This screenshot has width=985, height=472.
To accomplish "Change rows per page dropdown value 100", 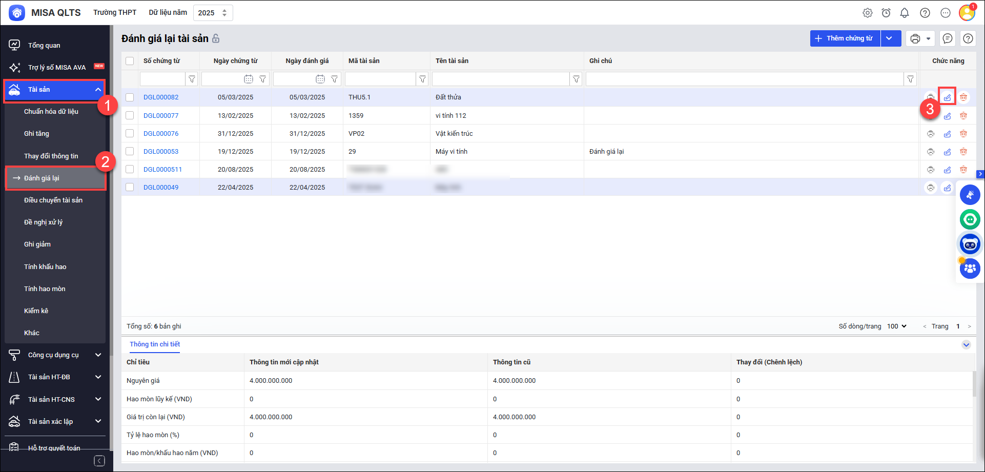I will (x=897, y=326).
